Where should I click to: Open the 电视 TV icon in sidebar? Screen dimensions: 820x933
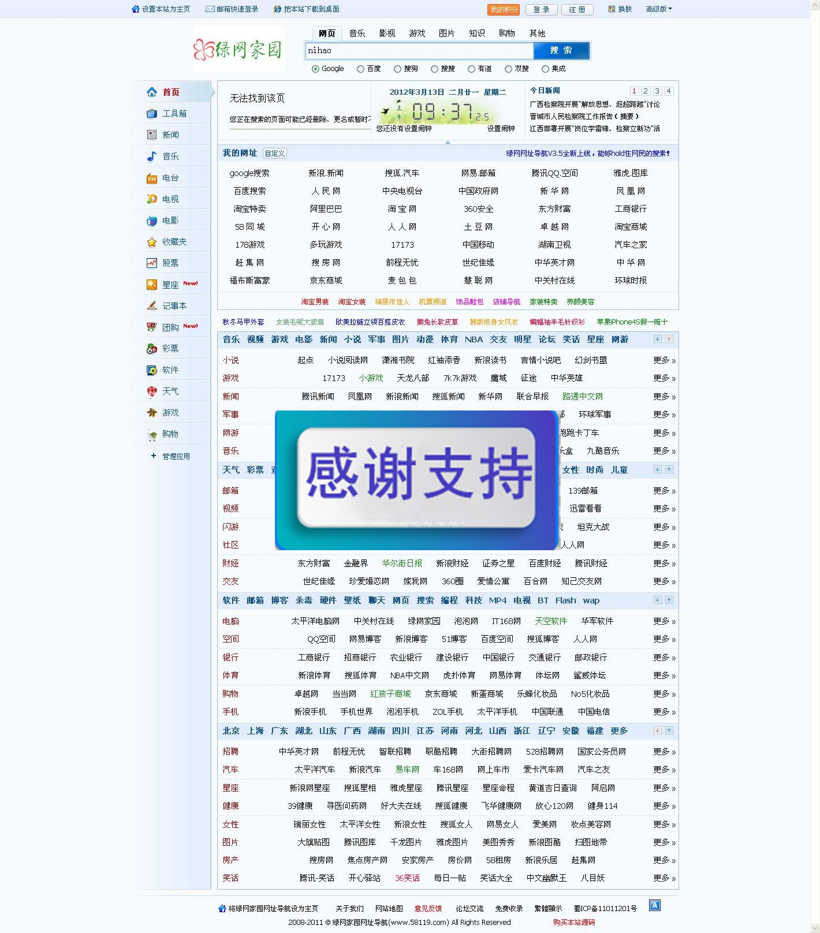(152, 199)
